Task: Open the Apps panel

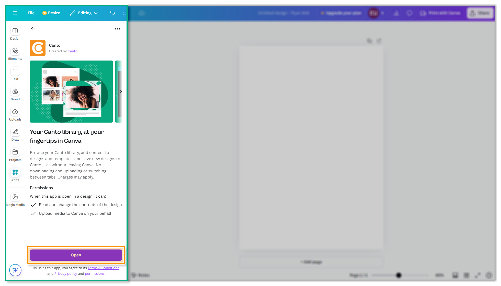Action: pos(15,174)
